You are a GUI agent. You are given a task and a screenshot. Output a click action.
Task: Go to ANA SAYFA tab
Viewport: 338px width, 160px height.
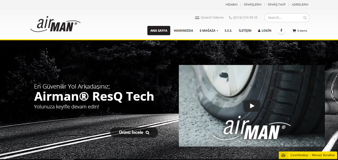pyautogui.click(x=159, y=31)
